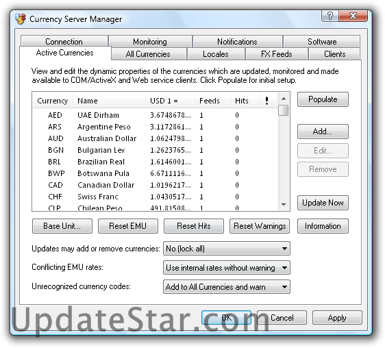Click the Populate button
This screenshot has width=385, height=348.
[x=323, y=99]
